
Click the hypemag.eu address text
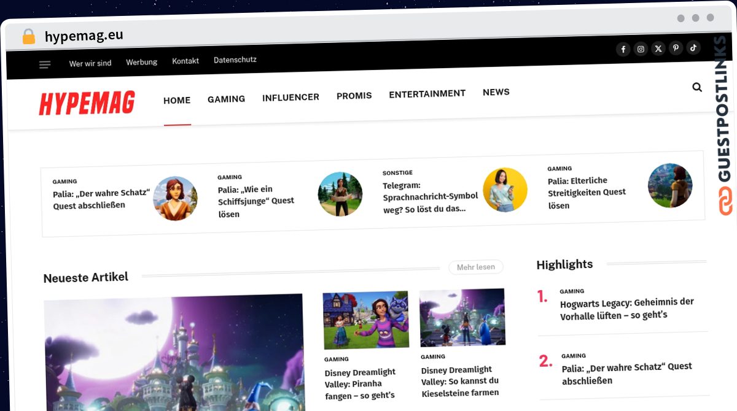click(x=84, y=36)
